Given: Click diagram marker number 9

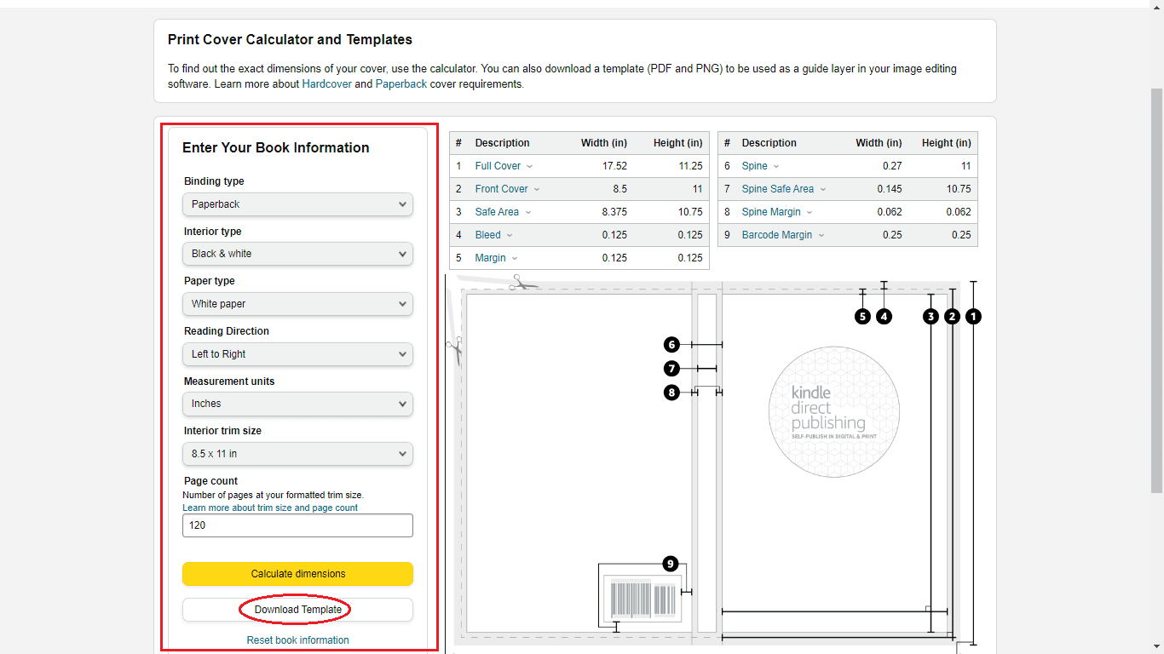Looking at the screenshot, I should coord(671,564).
